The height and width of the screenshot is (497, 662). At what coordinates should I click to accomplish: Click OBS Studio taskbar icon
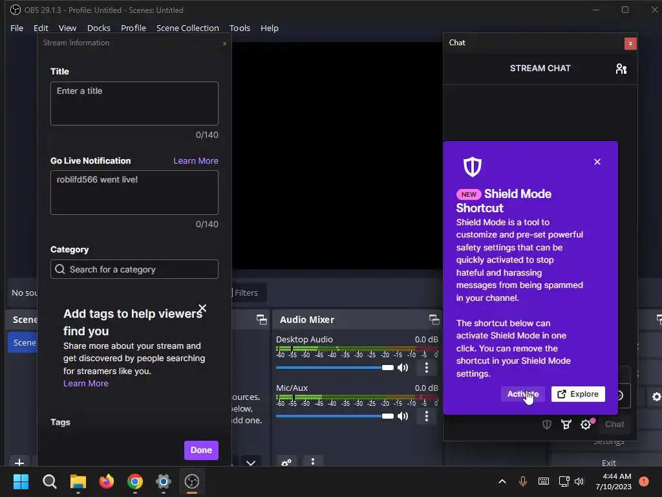pos(192,481)
